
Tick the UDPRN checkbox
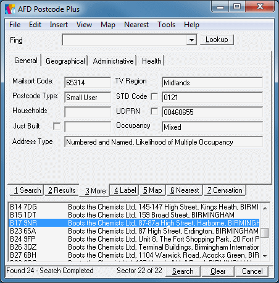[154, 111]
